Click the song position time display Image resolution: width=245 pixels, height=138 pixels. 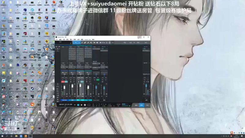pos(66,104)
